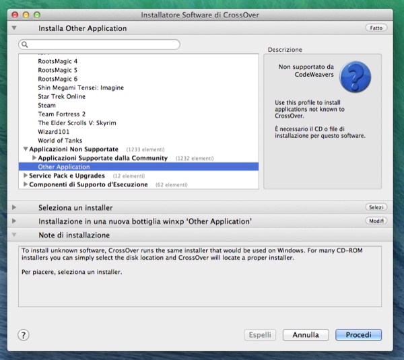Viewport: 404px width, 360px height.
Task: Click the Note di installazione header text
Action: pyautogui.click(x=74, y=235)
